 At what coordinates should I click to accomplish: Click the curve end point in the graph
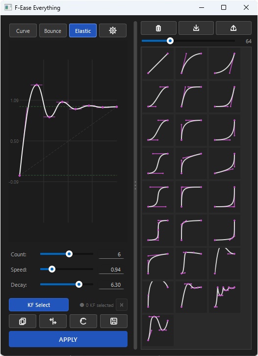click(x=117, y=107)
